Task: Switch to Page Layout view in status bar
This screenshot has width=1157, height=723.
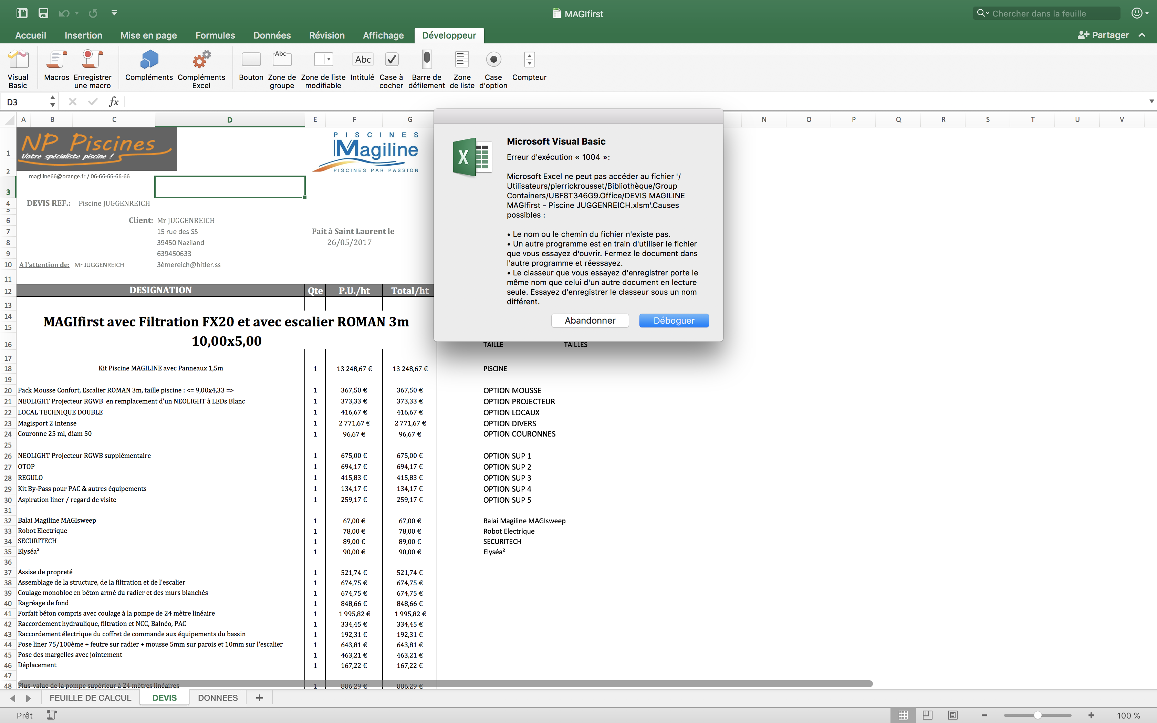Action: tap(928, 715)
